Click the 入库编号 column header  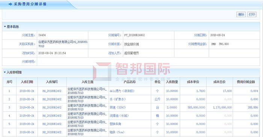click(x=52, y=82)
